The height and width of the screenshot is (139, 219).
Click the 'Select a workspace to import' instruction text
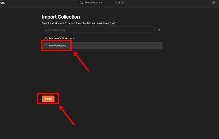click(x=79, y=23)
